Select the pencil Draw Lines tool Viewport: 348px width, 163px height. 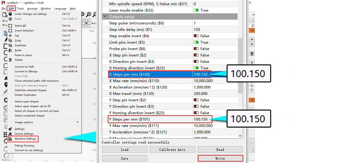(x=5, y=40)
